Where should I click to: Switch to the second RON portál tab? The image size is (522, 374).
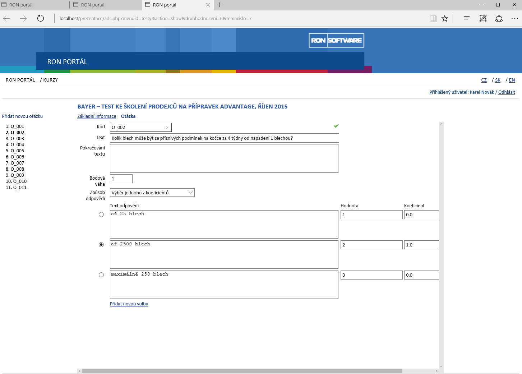point(106,5)
